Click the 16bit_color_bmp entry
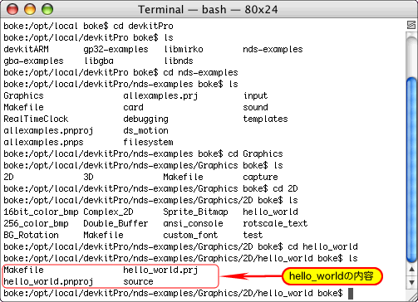The height and width of the screenshot is (302, 418). (x=41, y=212)
